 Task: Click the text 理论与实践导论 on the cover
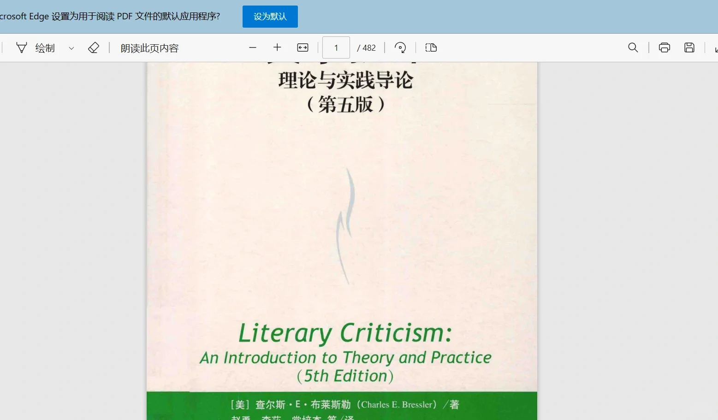(x=345, y=81)
